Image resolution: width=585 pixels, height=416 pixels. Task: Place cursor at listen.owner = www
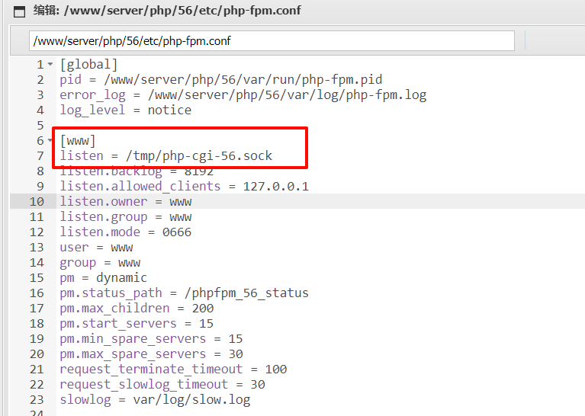125,202
